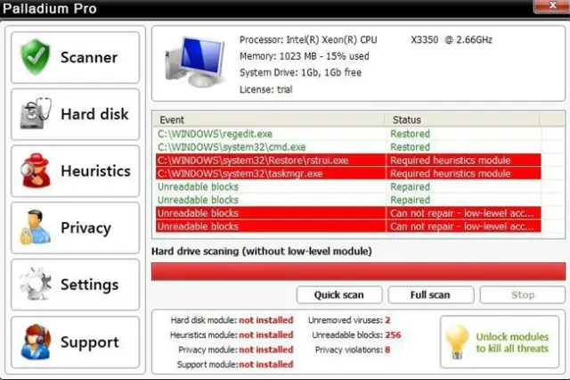Open the Support headset agent icon

pyautogui.click(x=36, y=342)
